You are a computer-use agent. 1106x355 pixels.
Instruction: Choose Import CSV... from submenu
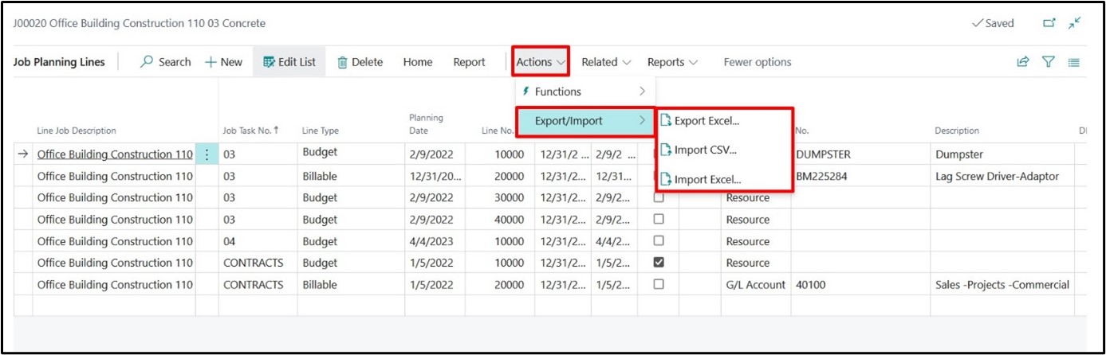tap(705, 150)
